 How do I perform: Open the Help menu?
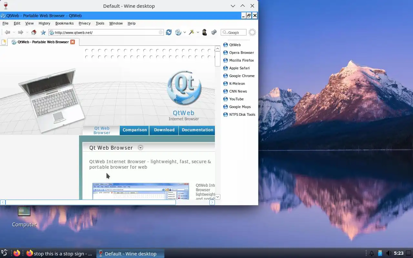click(132, 23)
